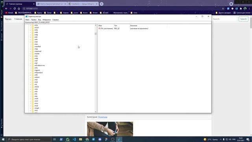Open Visual Studio Code from the taskbar

74,139
